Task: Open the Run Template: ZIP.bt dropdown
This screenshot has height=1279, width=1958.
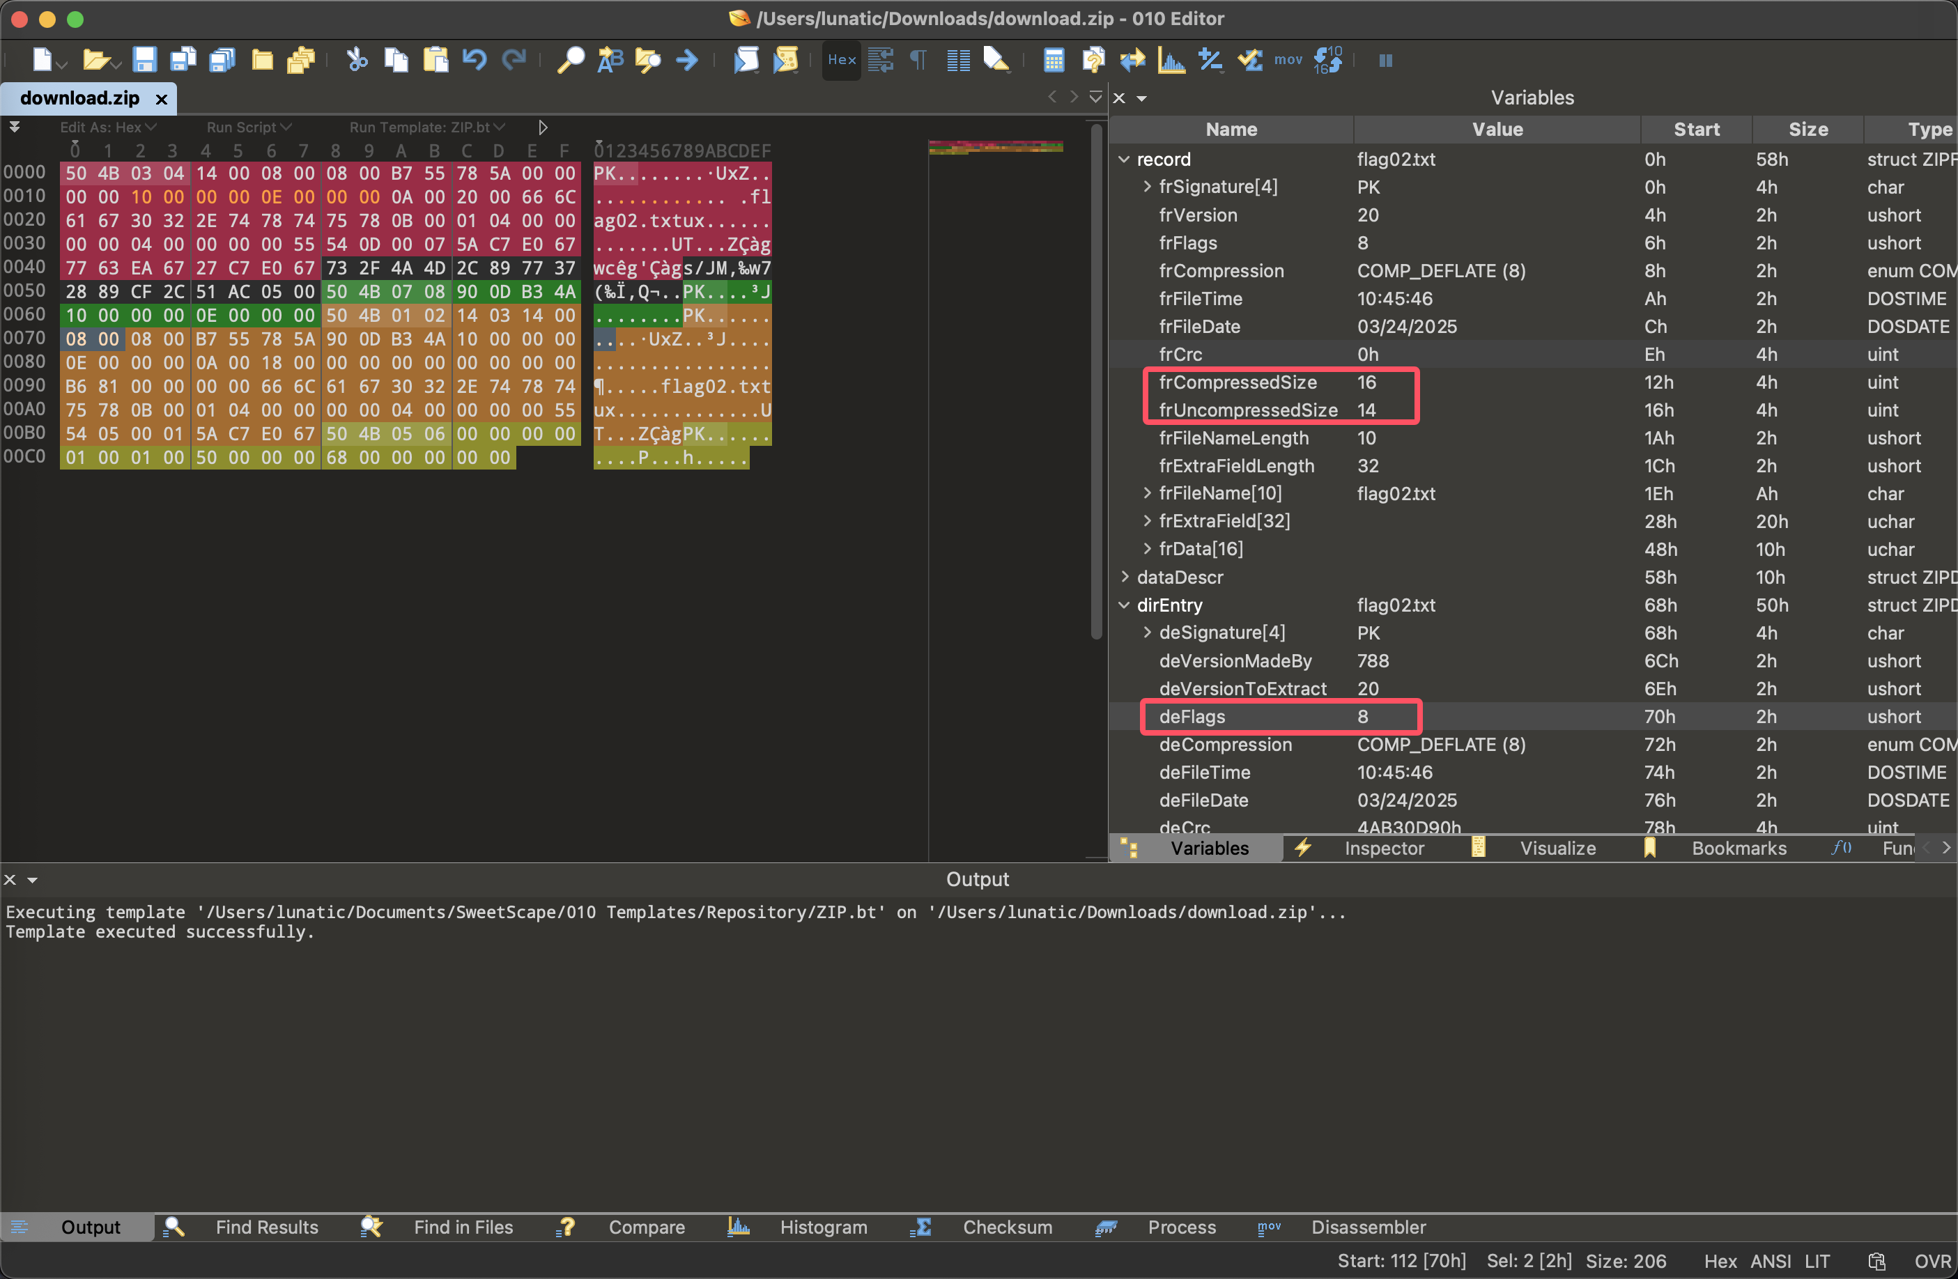Action: (x=427, y=127)
